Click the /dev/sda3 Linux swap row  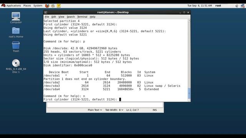(112, 86)
